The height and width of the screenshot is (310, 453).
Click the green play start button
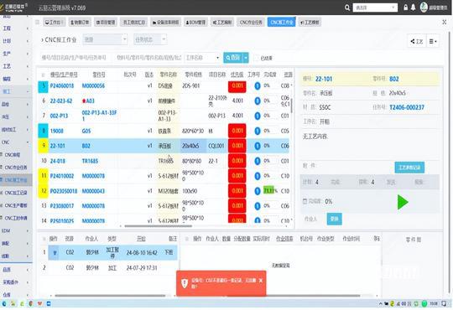pos(403,202)
